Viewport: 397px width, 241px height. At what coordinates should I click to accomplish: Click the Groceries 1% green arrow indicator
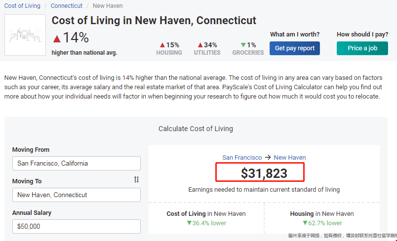(243, 45)
